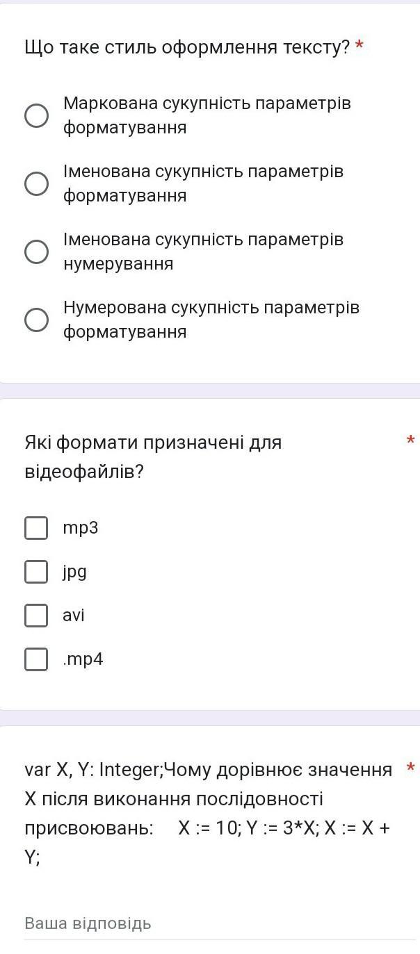
Task: Click the '.mp4' label text
Action: click(x=83, y=659)
